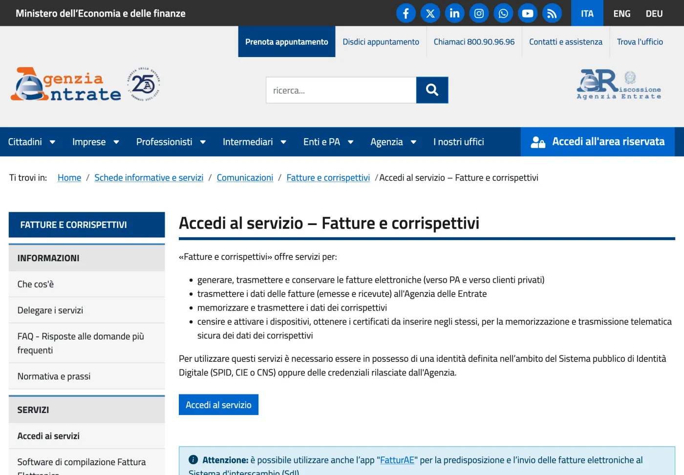This screenshot has height=475, width=684.
Task: Click Chiamaci 800.90.96.96 link
Action: (474, 42)
